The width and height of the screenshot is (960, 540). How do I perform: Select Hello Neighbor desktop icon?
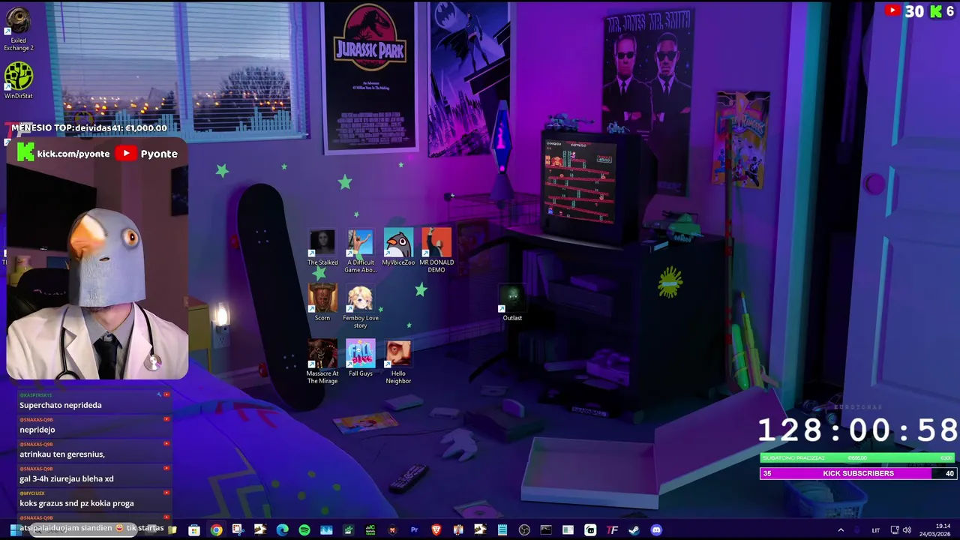click(x=398, y=362)
